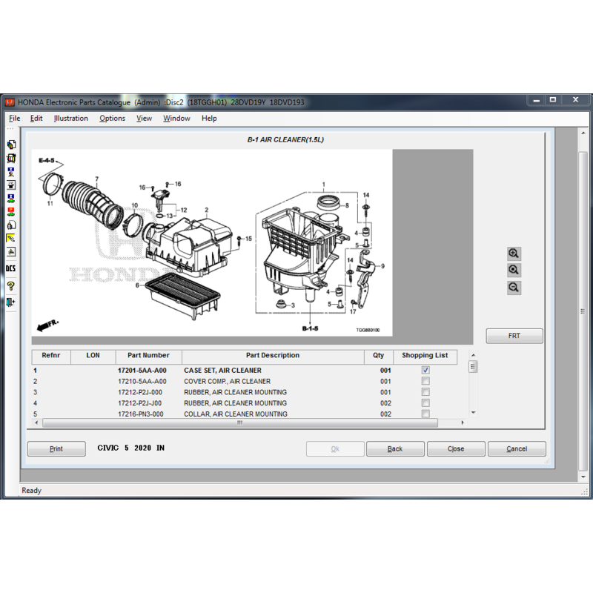
Task: Click the Back button
Action: [x=395, y=448]
